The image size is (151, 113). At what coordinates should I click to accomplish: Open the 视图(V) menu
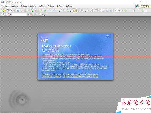pyautogui.click(x=24, y=6)
